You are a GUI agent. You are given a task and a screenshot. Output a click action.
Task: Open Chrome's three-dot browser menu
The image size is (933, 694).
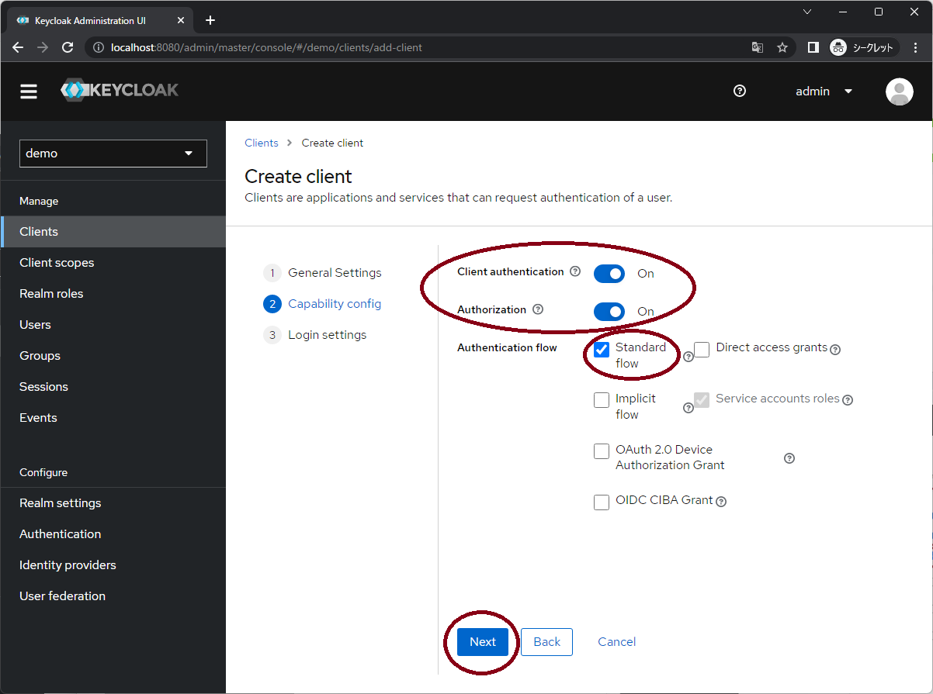click(916, 47)
